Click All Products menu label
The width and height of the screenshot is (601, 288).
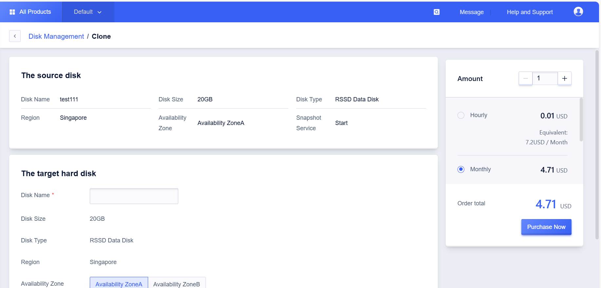[x=35, y=12]
